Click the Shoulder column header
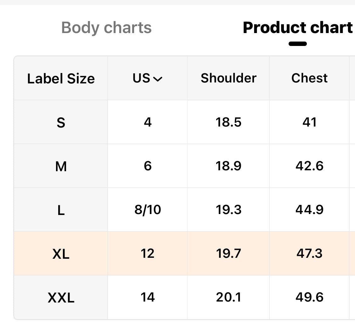The height and width of the screenshot is (322, 355). [x=228, y=78]
